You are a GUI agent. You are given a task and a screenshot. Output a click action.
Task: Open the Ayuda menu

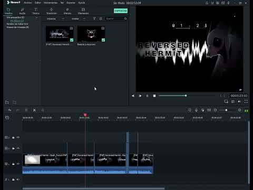(x=82, y=3)
